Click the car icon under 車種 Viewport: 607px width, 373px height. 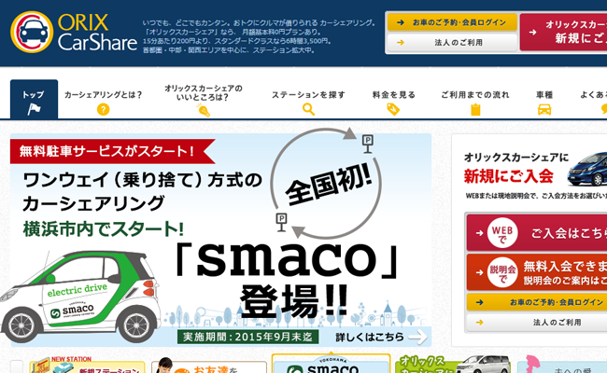point(544,110)
